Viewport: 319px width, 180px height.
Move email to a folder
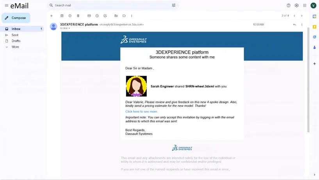tap(116, 16)
